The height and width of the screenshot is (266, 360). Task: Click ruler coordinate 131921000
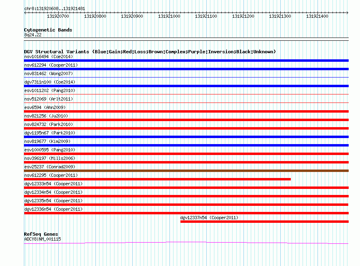tap(169, 16)
